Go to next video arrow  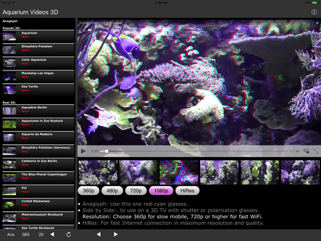tap(116, 234)
